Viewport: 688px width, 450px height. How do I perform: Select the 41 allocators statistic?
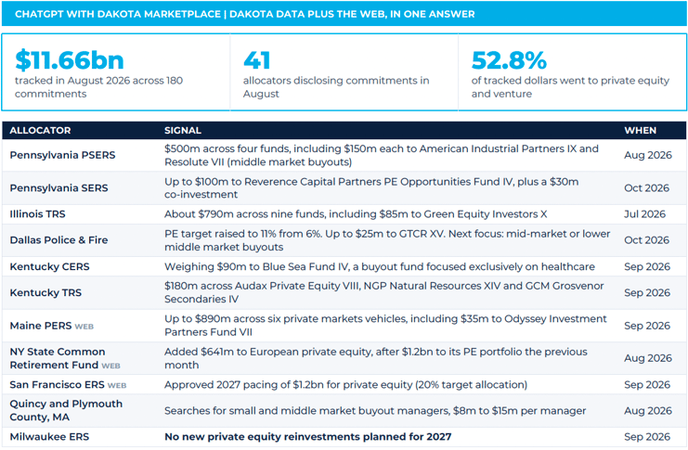pos(256,60)
